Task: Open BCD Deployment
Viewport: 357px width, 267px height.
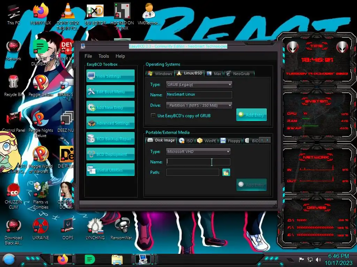Action: (111, 154)
